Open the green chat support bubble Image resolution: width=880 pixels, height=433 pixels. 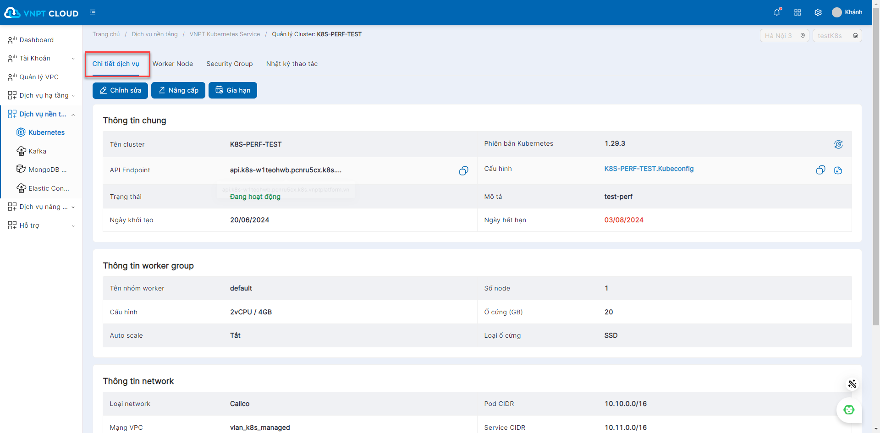pos(849,410)
